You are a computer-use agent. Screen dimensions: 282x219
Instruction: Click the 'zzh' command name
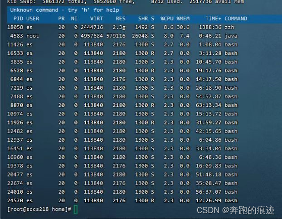pos(229,27)
